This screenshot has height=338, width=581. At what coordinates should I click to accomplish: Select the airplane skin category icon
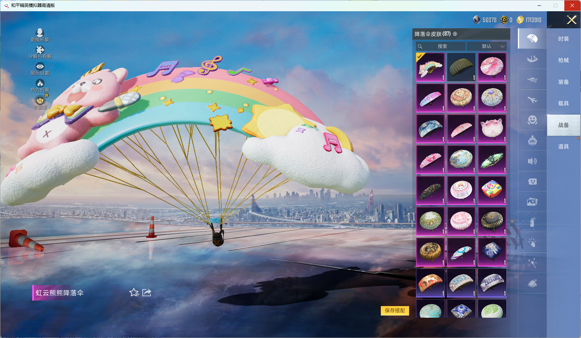(532, 100)
